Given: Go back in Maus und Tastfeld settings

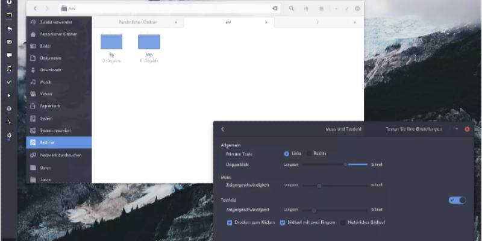Looking at the screenshot, I should [x=222, y=129].
